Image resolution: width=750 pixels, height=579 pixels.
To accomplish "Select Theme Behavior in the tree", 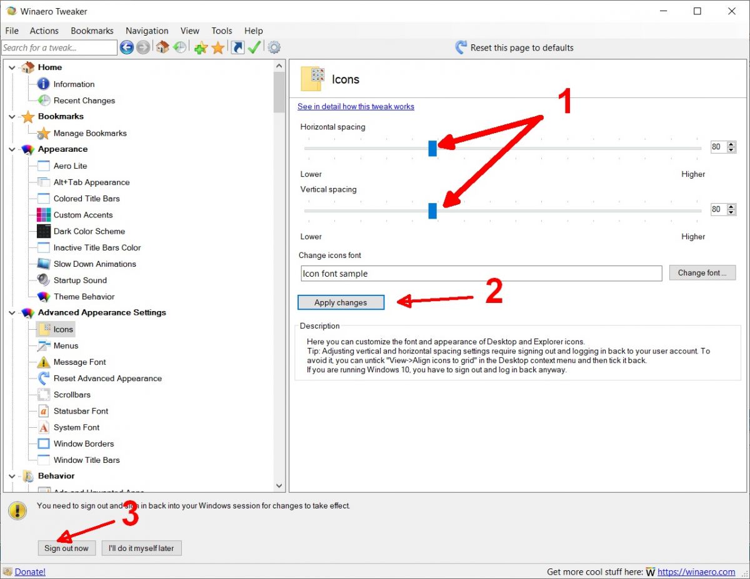I will (84, 297).
